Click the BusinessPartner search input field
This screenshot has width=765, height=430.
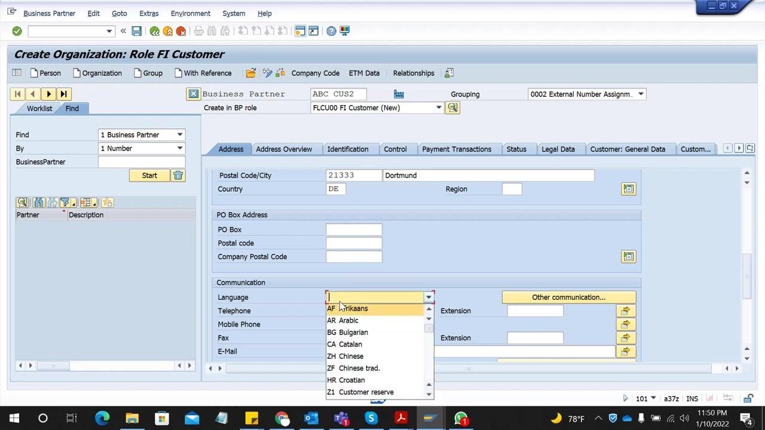point(142,162)
